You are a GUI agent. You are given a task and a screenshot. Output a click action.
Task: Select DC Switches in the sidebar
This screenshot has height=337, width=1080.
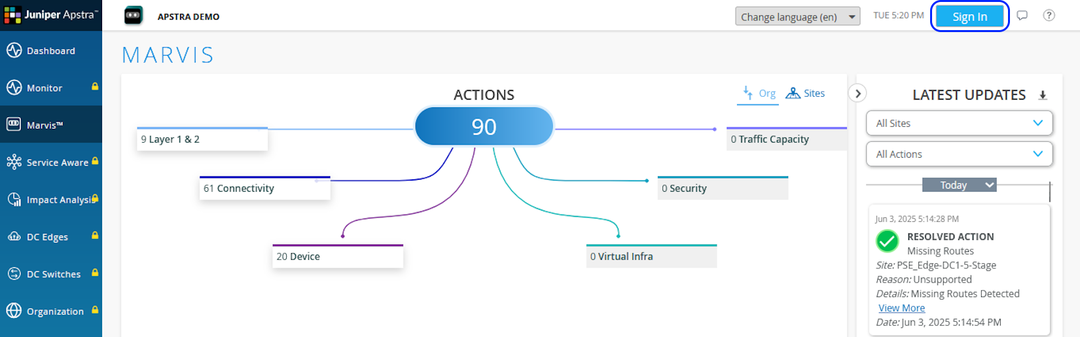pyautogui.click(x=53, y=274)
